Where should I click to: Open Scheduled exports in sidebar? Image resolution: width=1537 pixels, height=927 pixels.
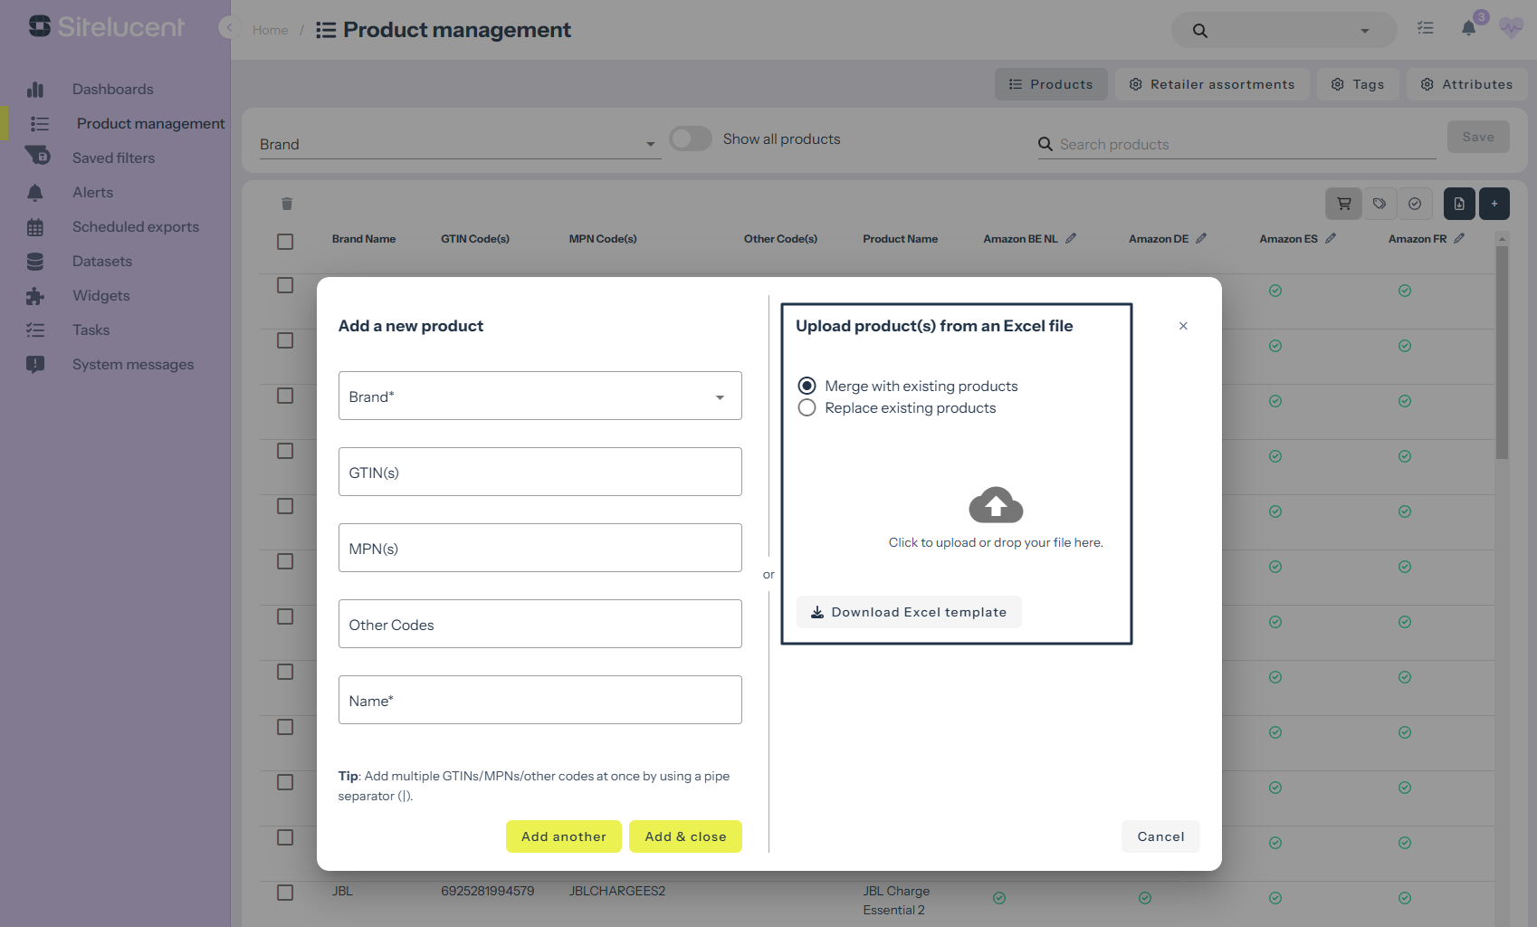(135, 227)
